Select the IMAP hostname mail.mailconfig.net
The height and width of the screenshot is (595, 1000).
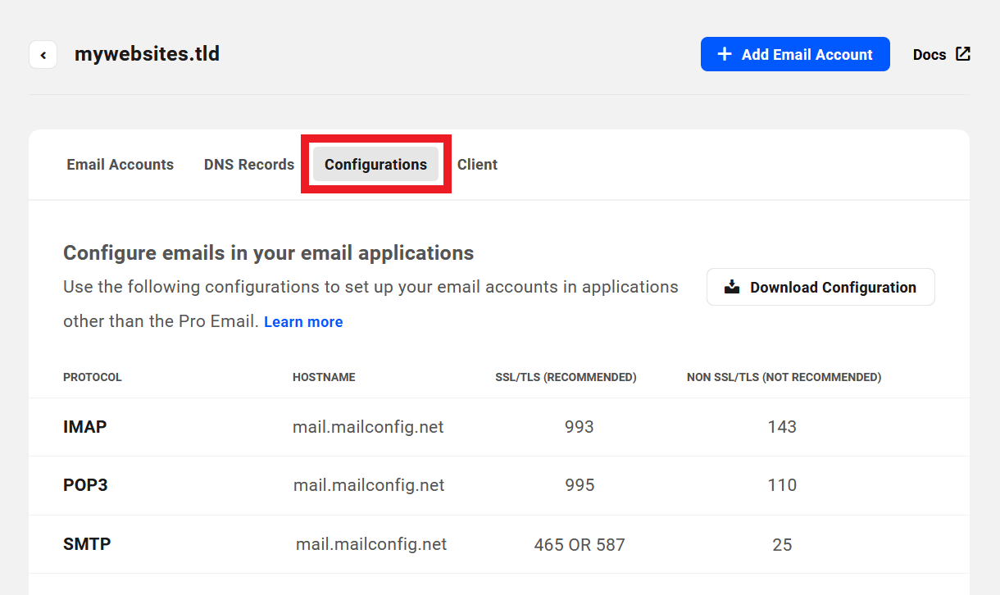coord(368,427)
